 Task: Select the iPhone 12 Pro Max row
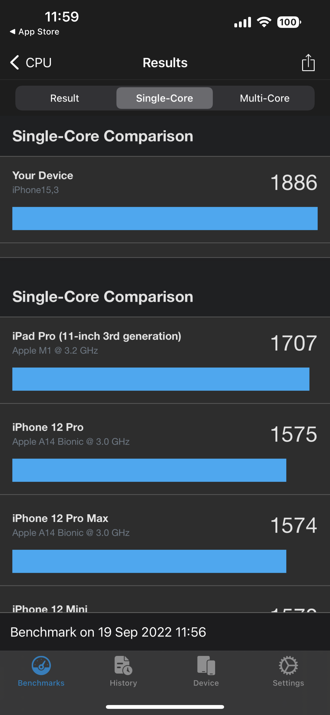click(165, 540)
